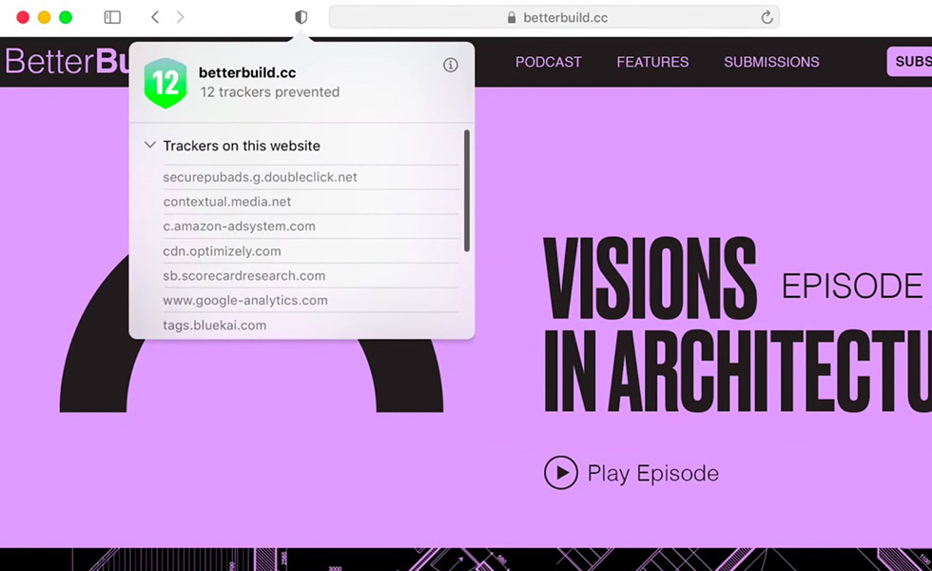Screen dimensions: 932x571
Task: Open the FEATURES navigation item
Action: pos(652,62)
